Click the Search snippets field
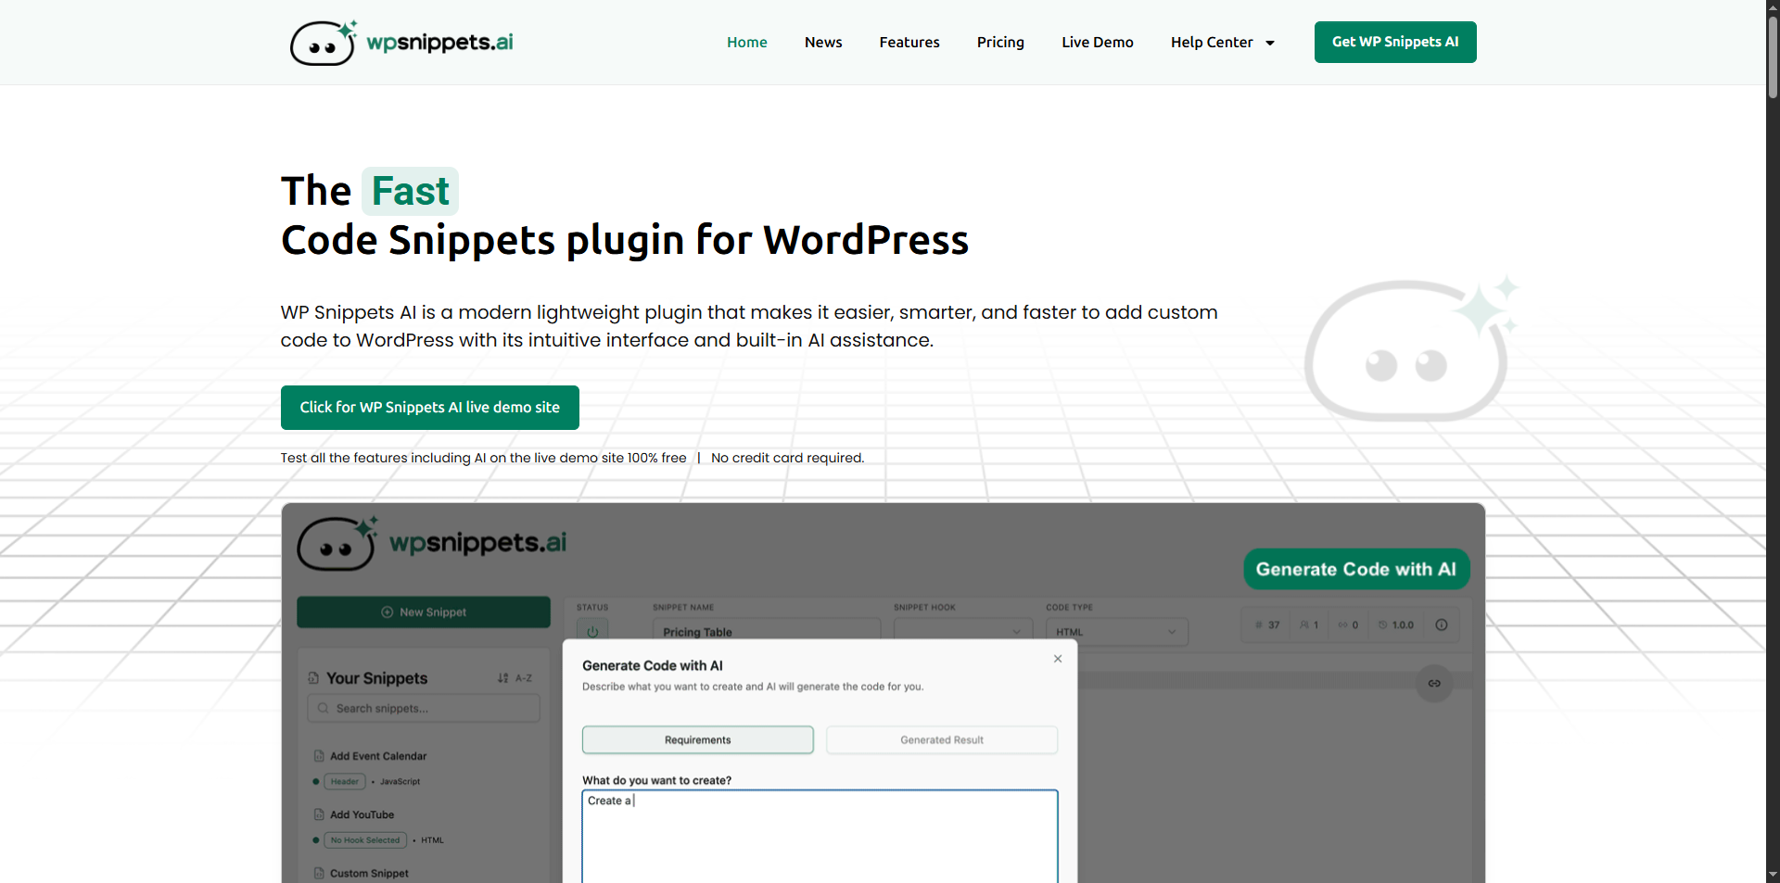Image resolution: width=1780 pixels, height=883 pixels. 424,709
